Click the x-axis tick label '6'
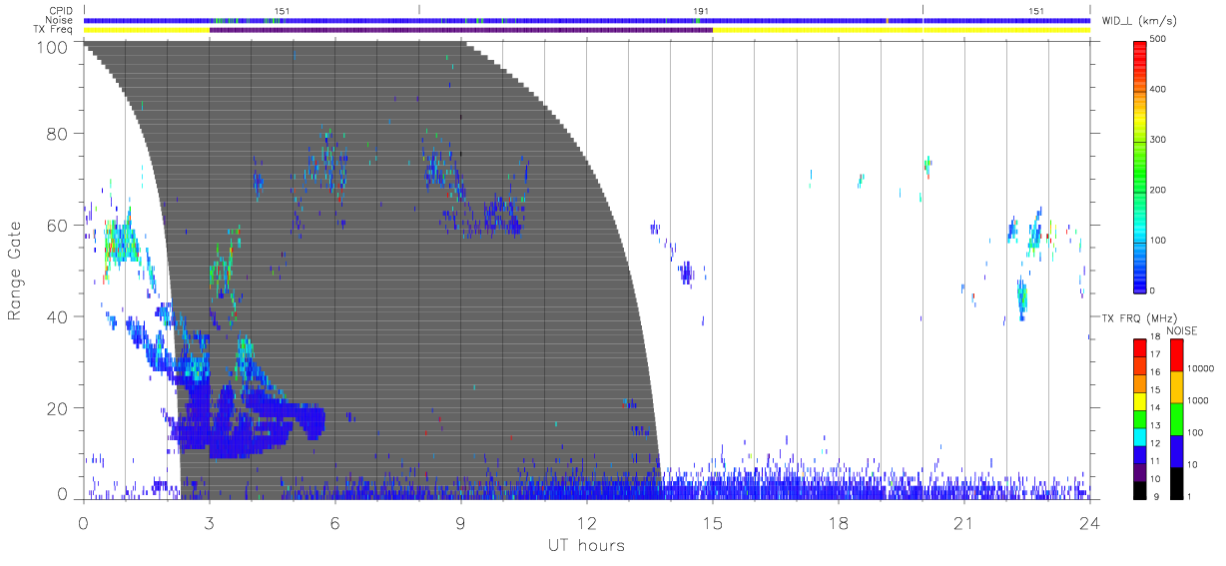Viewport: 1226px width, 566px height. tap(335, 522)
